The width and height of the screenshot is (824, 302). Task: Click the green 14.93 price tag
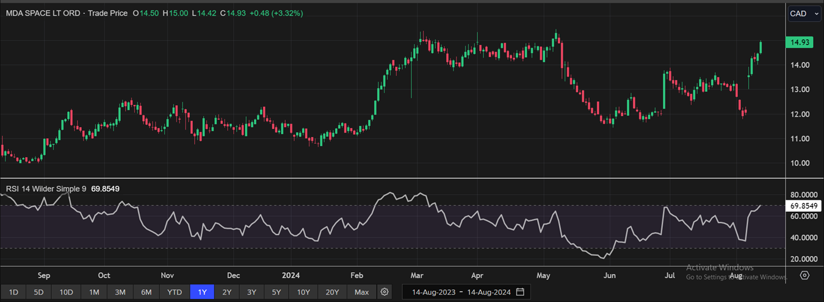[x=800, y=43]
